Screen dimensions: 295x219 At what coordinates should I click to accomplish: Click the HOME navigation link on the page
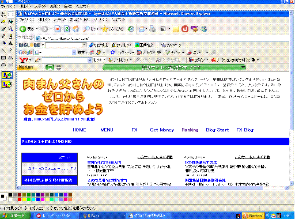pos(80,130)
